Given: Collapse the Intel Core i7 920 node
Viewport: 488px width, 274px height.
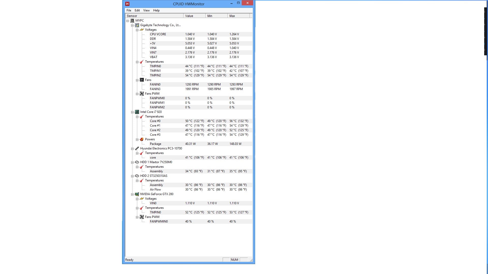Looking at the screenshot, I should tap(132, 112).
